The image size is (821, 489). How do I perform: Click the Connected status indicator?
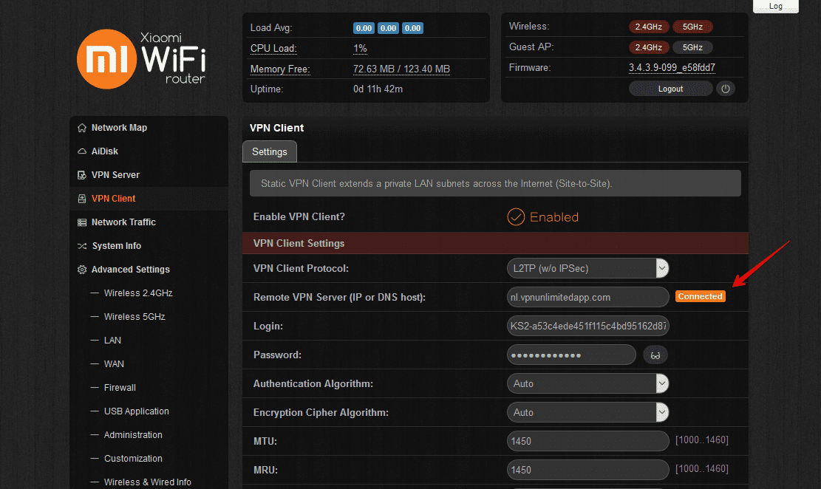700,296
